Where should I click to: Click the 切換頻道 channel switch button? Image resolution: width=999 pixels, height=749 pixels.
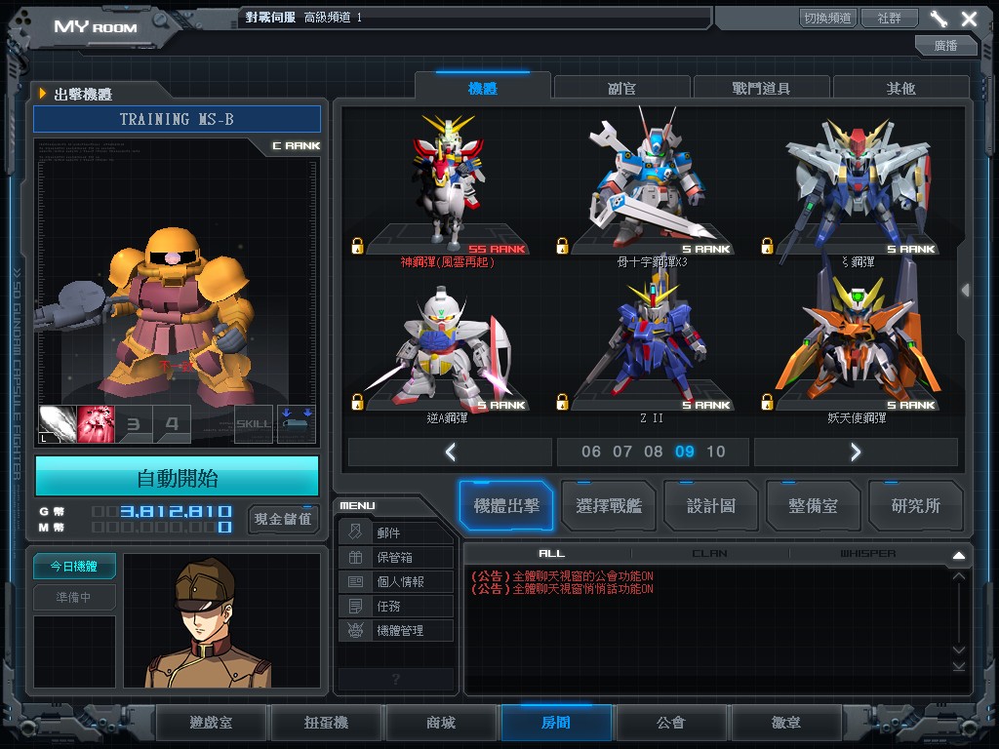coord(827,18)
